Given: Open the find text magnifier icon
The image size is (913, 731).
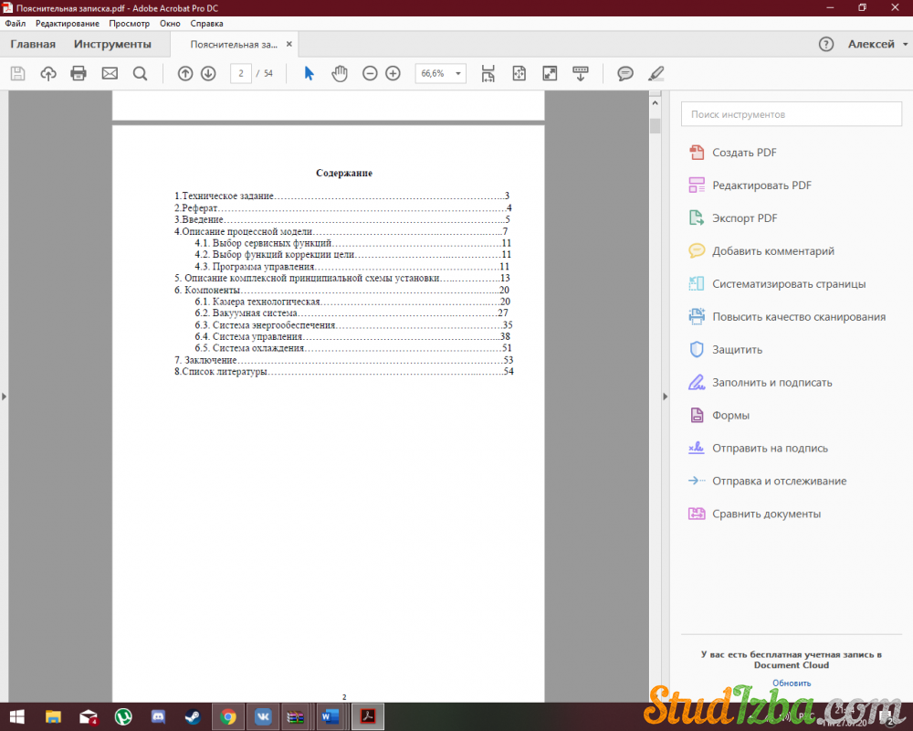Looking at the screenshot, I should tap(140, 73).
